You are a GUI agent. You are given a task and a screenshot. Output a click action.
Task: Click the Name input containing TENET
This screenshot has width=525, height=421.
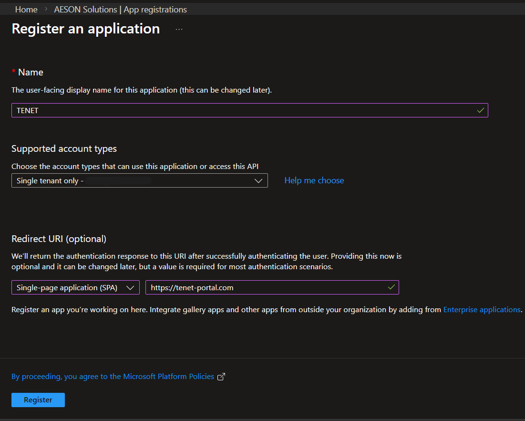[x=191, y=110]
